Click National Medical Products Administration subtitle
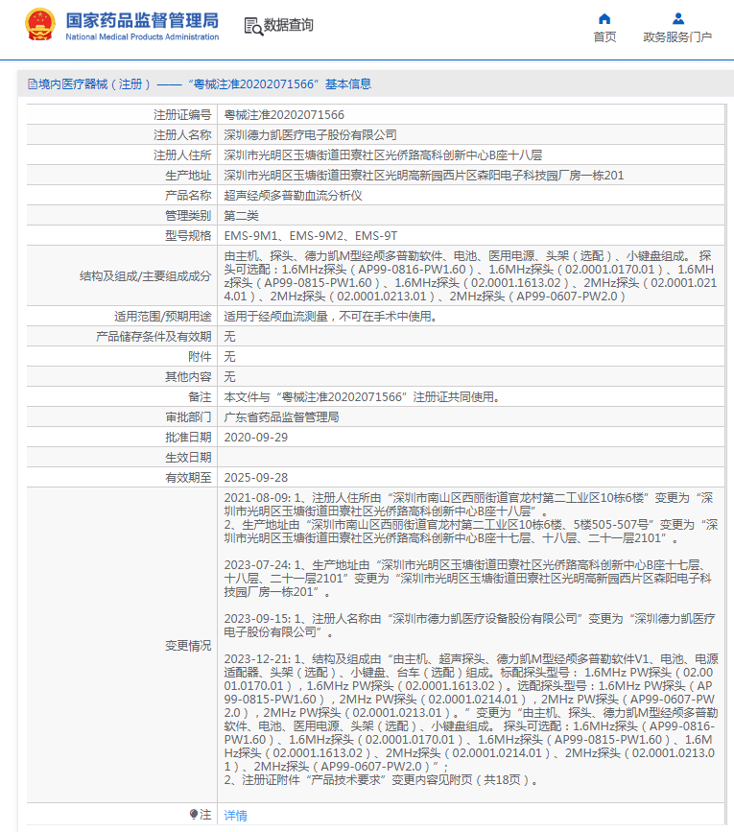This screenshot has height=832, width=734. click(142, 36)
